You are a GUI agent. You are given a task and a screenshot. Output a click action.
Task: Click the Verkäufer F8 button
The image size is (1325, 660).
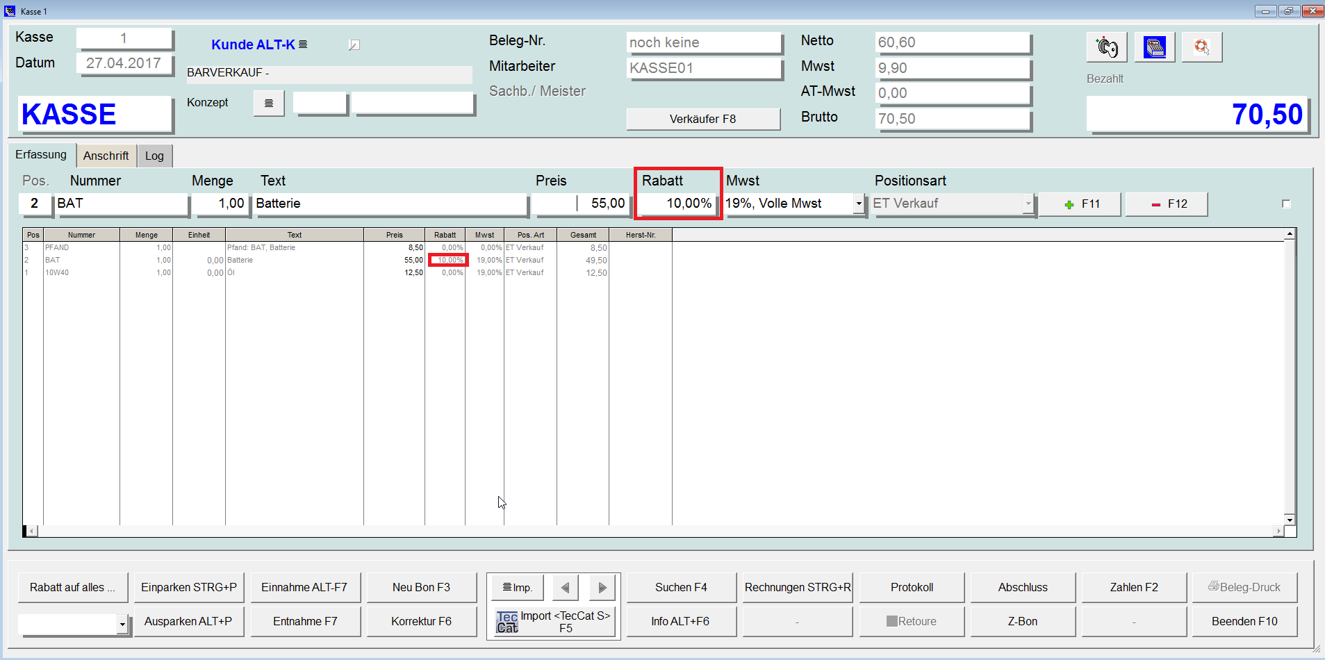(702, 119)
